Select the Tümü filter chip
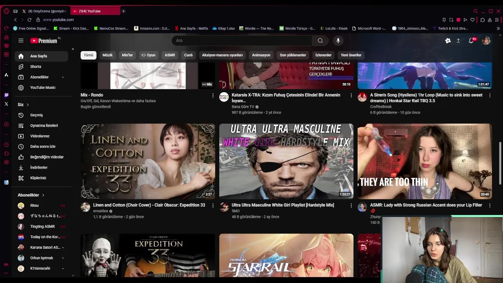The height and width of the screenshot is (283, 503). click(88, 55)
